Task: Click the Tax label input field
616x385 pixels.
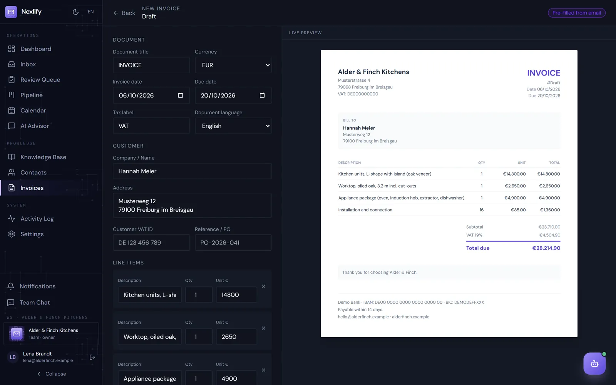Action: [151, 126]
